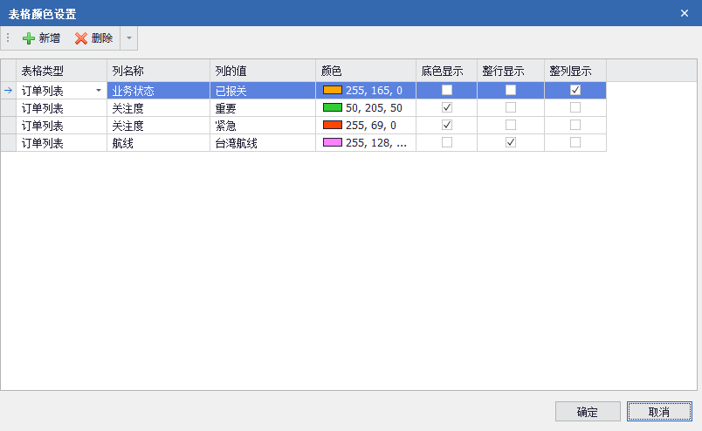Click the green color swatch 50, 205, 50
Image resolution: width=702 pixels, height=431 pixels.
tap(332, 107)
